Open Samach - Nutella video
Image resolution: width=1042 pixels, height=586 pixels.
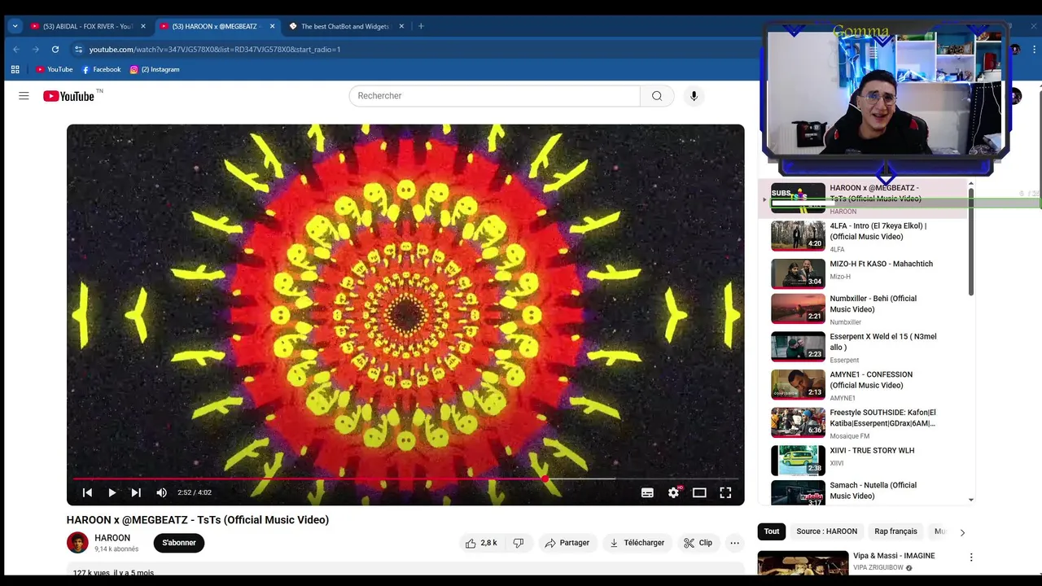(864, 493)
